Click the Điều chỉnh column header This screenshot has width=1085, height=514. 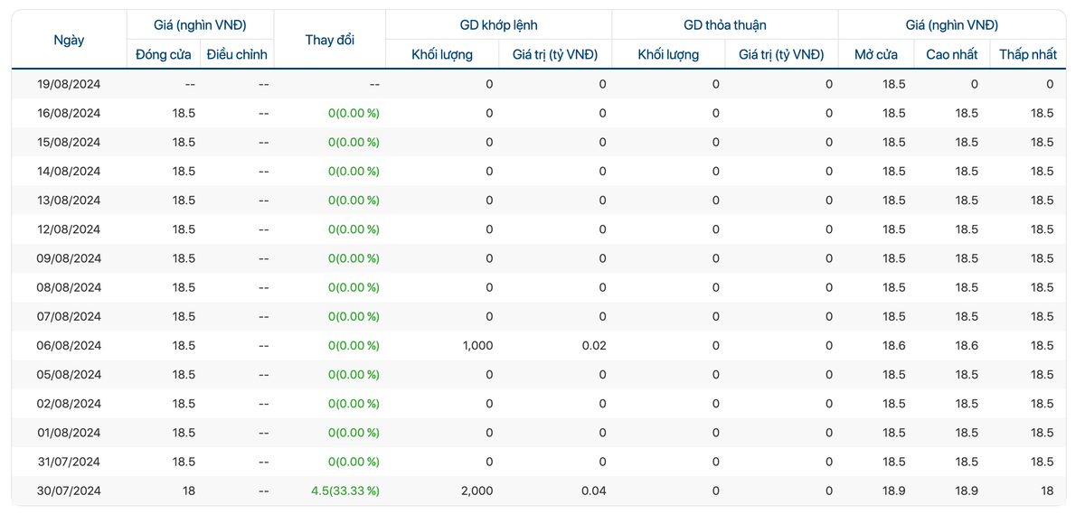pyautogui.click(x=237, y=54)
